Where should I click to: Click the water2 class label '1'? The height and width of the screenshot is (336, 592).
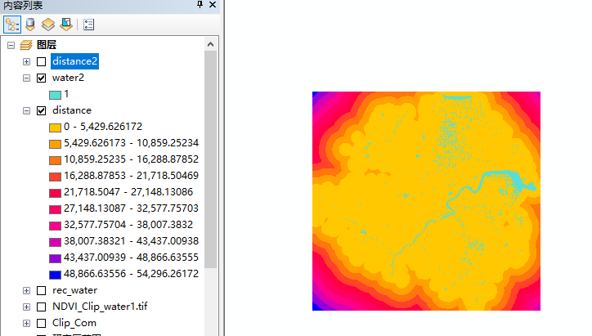click(x=66, y=94)
